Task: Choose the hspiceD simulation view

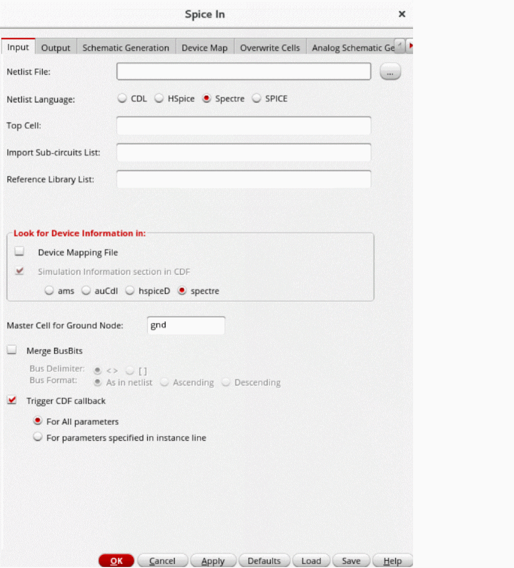Action: pos(130,291)
